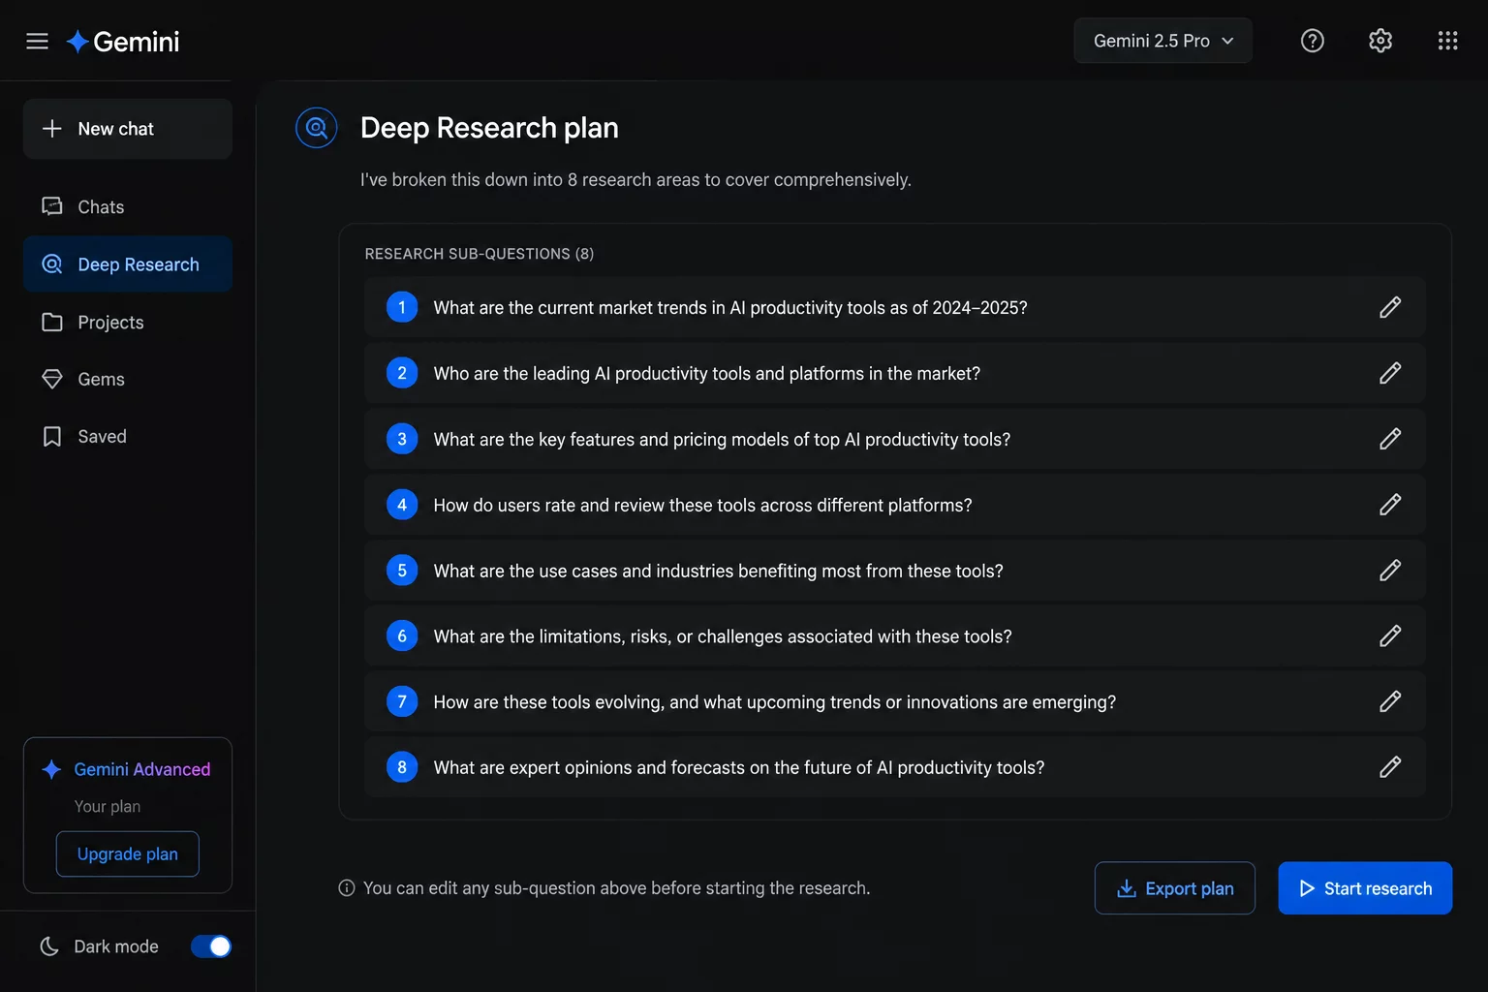The image size is (1488, 992).
Task: Open Projects in the sidebar
Action: [128, 323]
